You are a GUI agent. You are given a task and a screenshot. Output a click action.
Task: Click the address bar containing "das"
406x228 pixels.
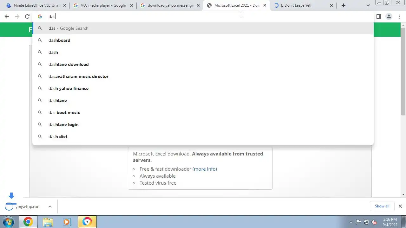click(x=203, y=16)
